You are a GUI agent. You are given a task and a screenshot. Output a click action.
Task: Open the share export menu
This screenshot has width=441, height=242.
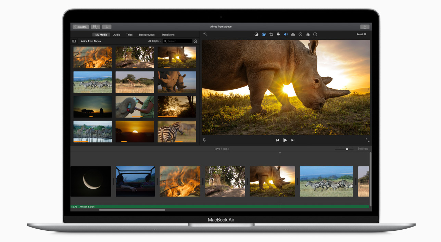coord(365,27)
